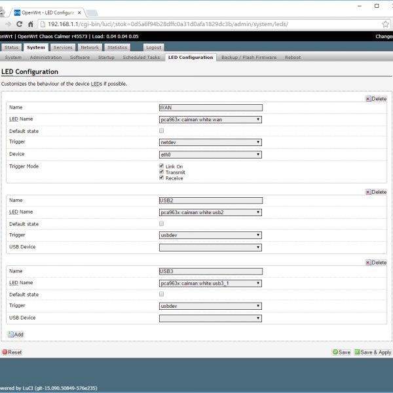Expand the eth0 Device dropdown
Screen dimensions: 393x393
coord(210,155)
